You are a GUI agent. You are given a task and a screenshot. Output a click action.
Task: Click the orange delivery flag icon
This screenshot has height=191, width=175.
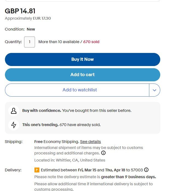pos(37,170)
